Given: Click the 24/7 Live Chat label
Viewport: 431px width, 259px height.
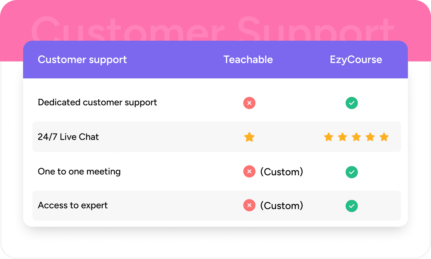Looking at the screenshot, I should tap(68, 137).
